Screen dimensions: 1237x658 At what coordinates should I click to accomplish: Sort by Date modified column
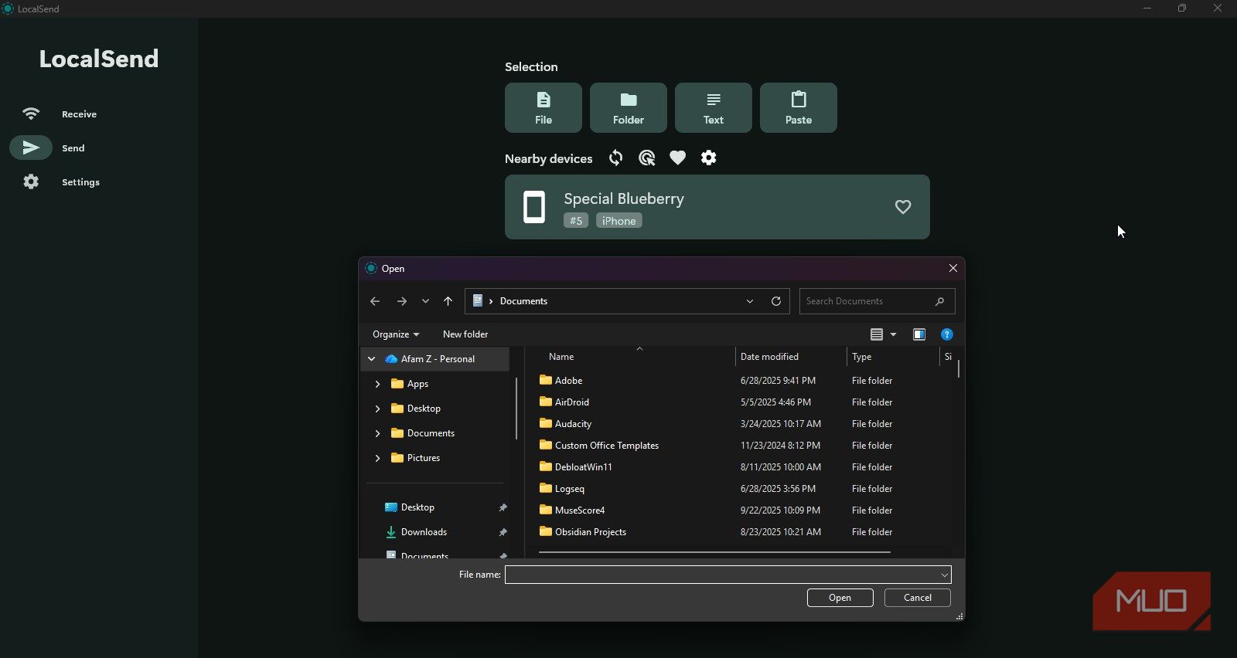[791, 357]
